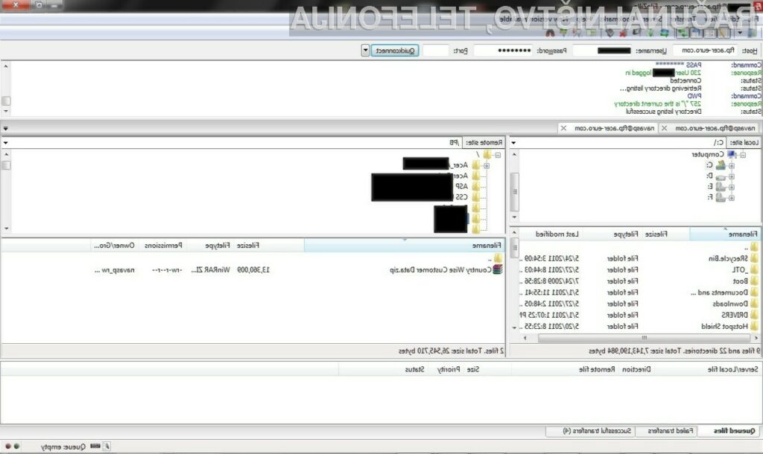Reconnect to the last server
763x454 pixels.
(610, 33)
